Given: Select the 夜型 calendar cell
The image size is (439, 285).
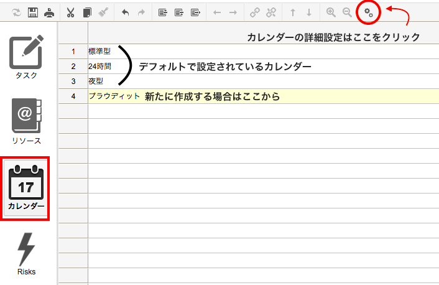Looking at the screenshot, I should (x=263, y=82).
